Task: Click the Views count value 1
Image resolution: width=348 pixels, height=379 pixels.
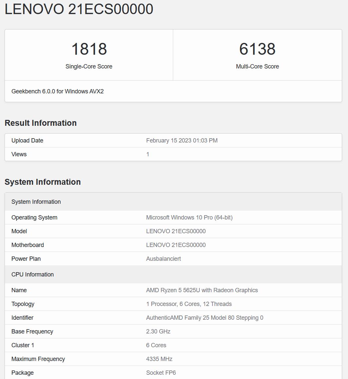Action: [148, 154]
